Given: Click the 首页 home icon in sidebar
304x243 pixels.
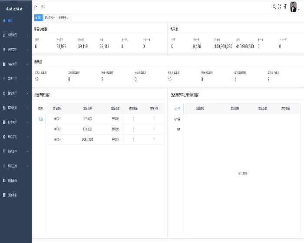Looking at the screenshot, I should click(x=4, y=20).
